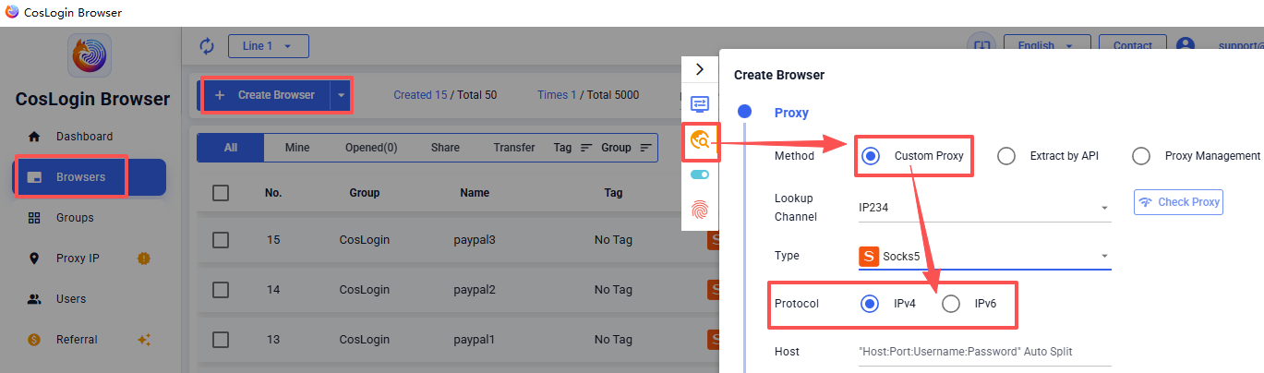Click the Groups grid icon
Image resolution: width=1264 pixels, height=373 pixels.
click(34, 218)
